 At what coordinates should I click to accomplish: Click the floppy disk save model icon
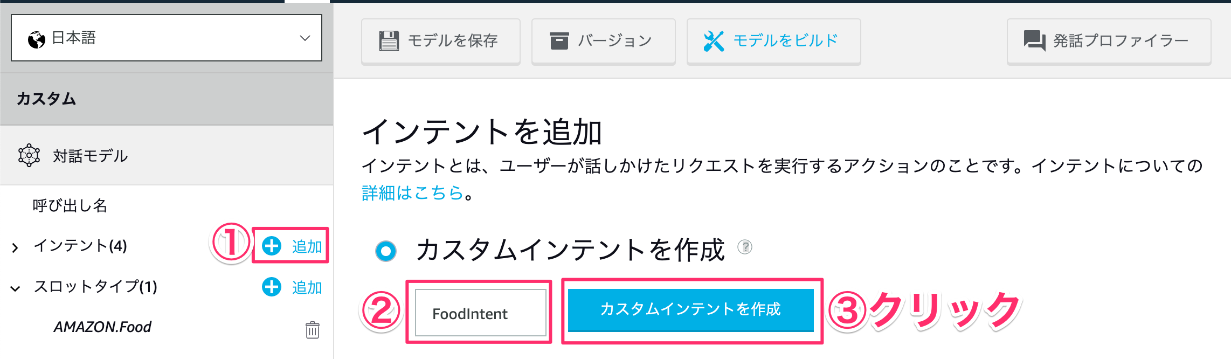(x=389, y=40)
